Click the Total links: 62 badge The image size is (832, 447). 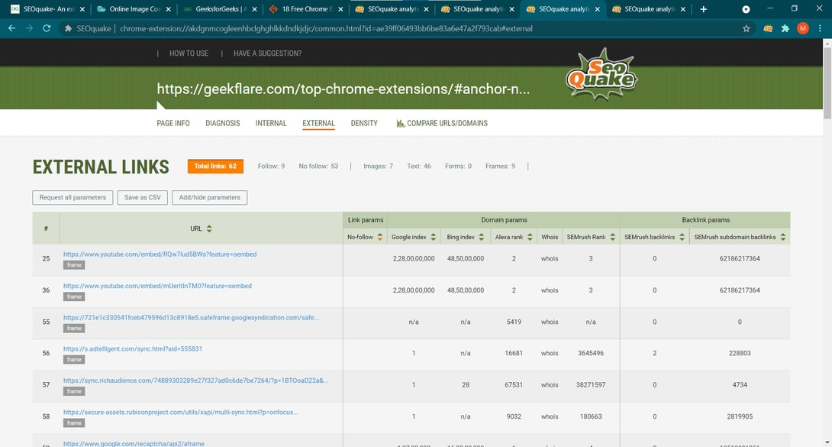(215, 166)
